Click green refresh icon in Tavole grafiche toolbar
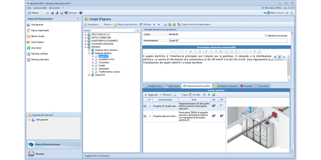 click(213, 95)
